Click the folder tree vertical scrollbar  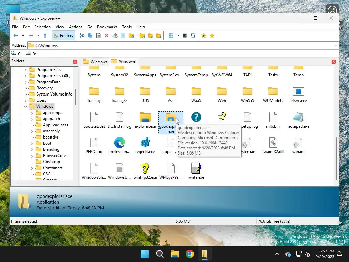76,97
